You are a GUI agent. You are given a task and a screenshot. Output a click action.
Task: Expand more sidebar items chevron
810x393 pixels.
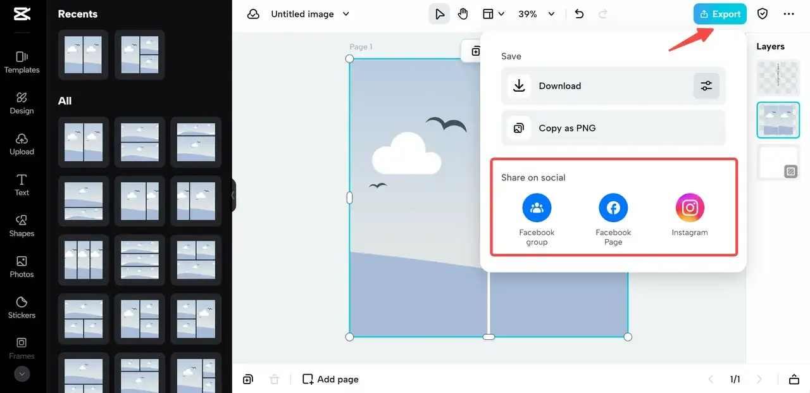22,374
